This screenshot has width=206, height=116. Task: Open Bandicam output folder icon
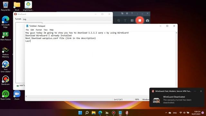[122, 14]
